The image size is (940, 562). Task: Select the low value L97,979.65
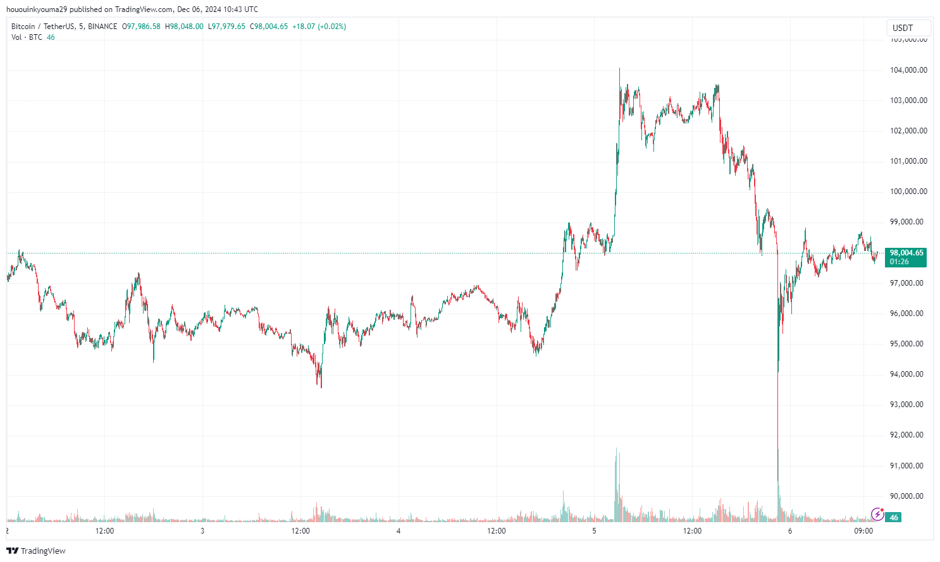point(226,27)
